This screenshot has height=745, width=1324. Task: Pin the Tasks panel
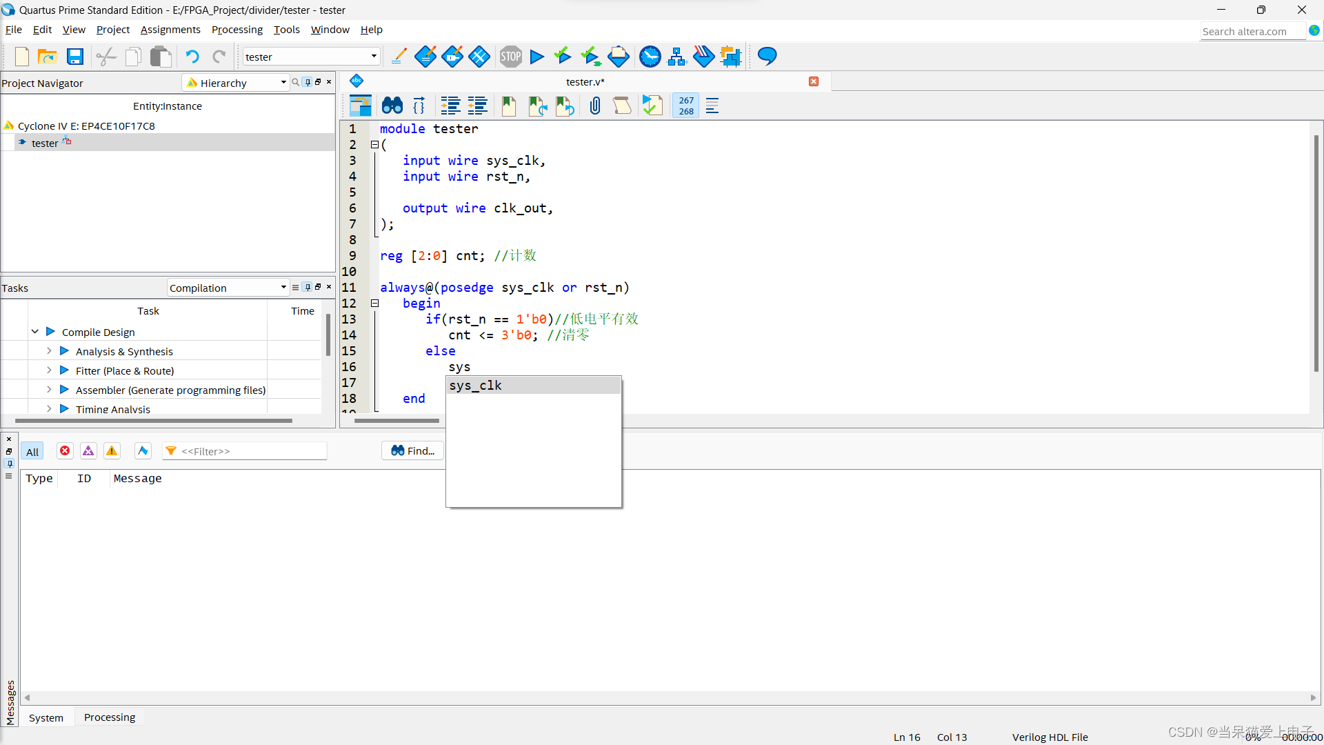pyautogui.click(x=308, y=287)
